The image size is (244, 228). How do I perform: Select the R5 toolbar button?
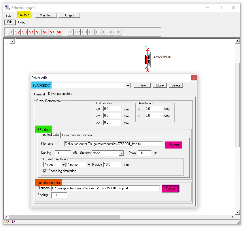(x=98, y=32)
